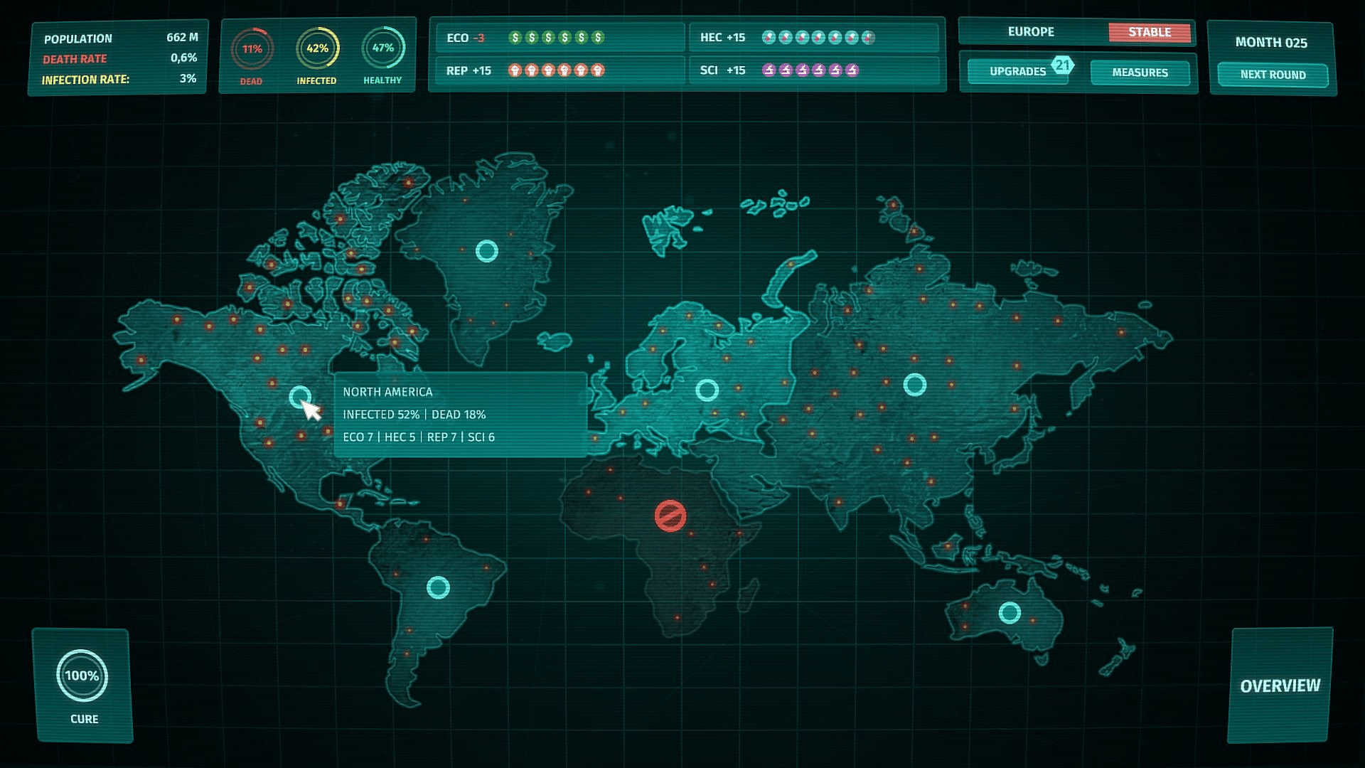The image size is (1365, 768).
Task: Click the red STABLE status label
Action: pyautogui.click(x=1149, y=32)
